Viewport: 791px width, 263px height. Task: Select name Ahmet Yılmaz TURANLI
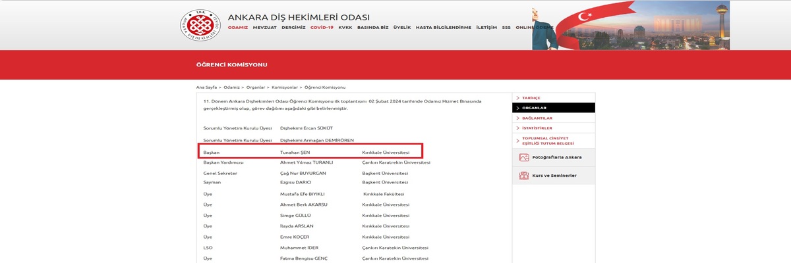[307, 162]
